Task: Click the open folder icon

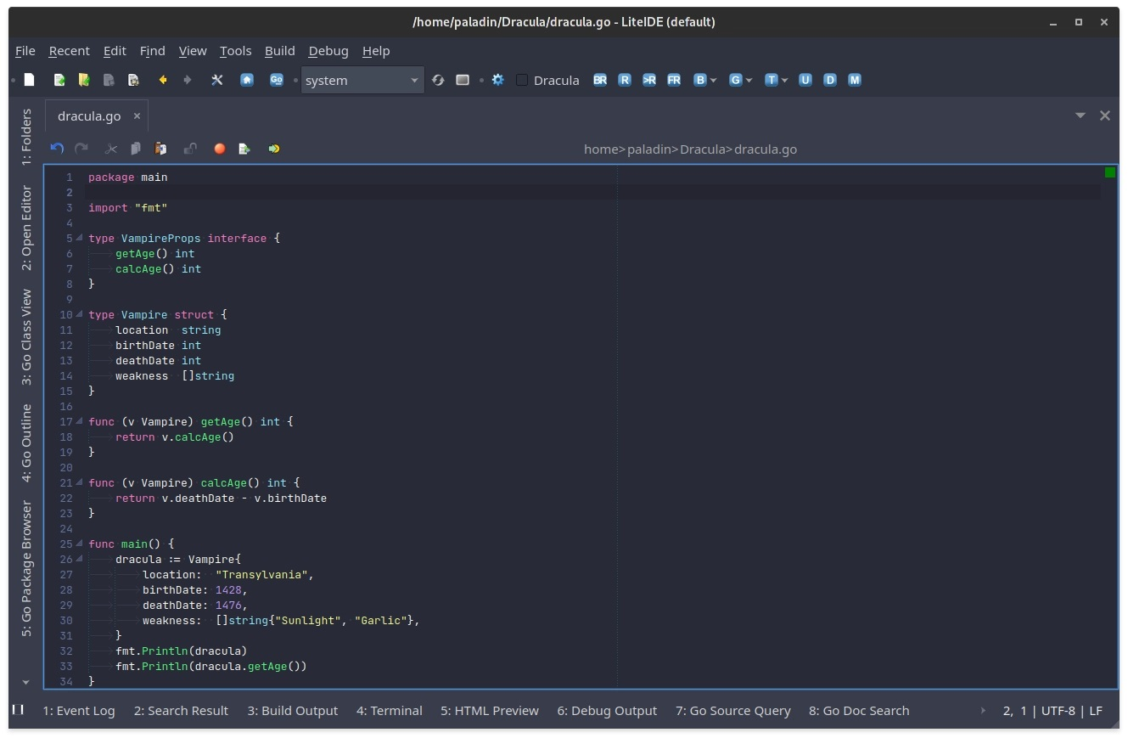Action: [x=84, y=80]
